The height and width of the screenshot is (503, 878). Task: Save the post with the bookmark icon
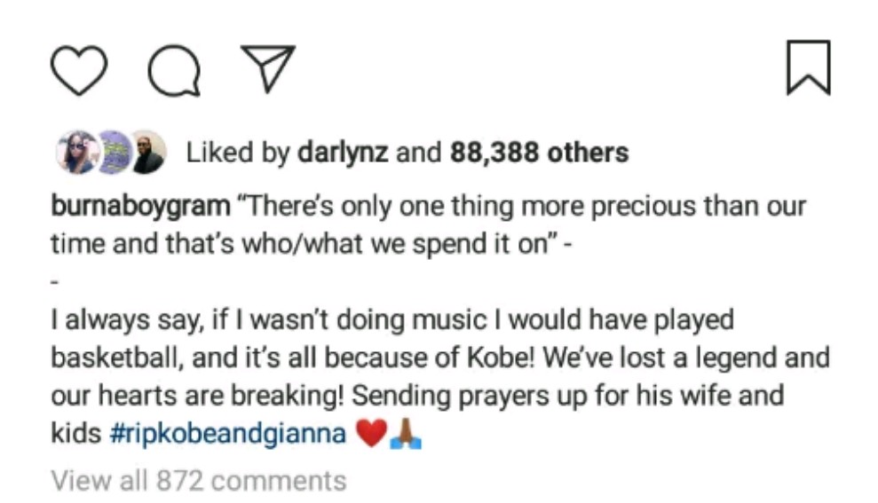[808, 68]
